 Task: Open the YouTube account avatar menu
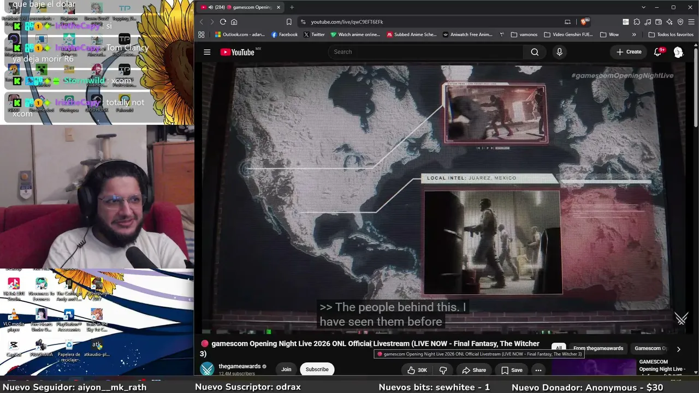678,52
